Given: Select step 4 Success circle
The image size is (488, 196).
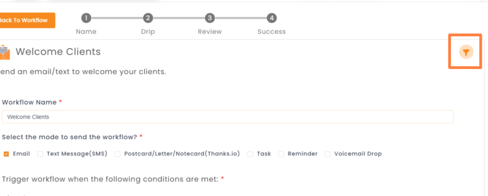Looking at the screenshot, I should click(x=272, y=18).
